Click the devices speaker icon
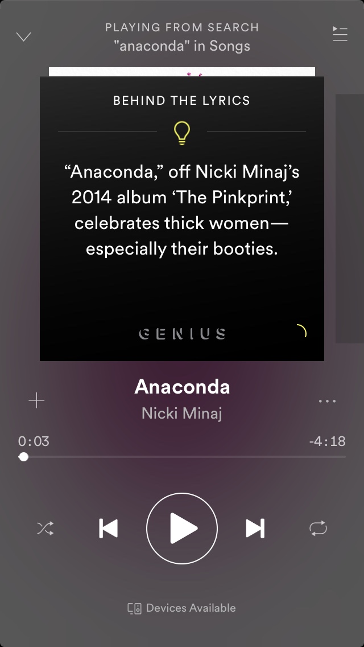This screenshot has width=364, height=647. click(x=135, y=609)
